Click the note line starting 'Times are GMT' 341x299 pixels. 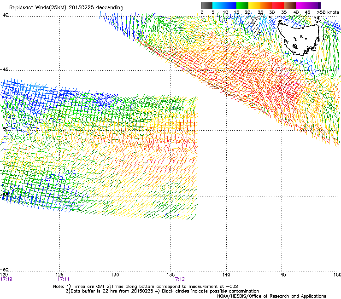coord(146,287)
